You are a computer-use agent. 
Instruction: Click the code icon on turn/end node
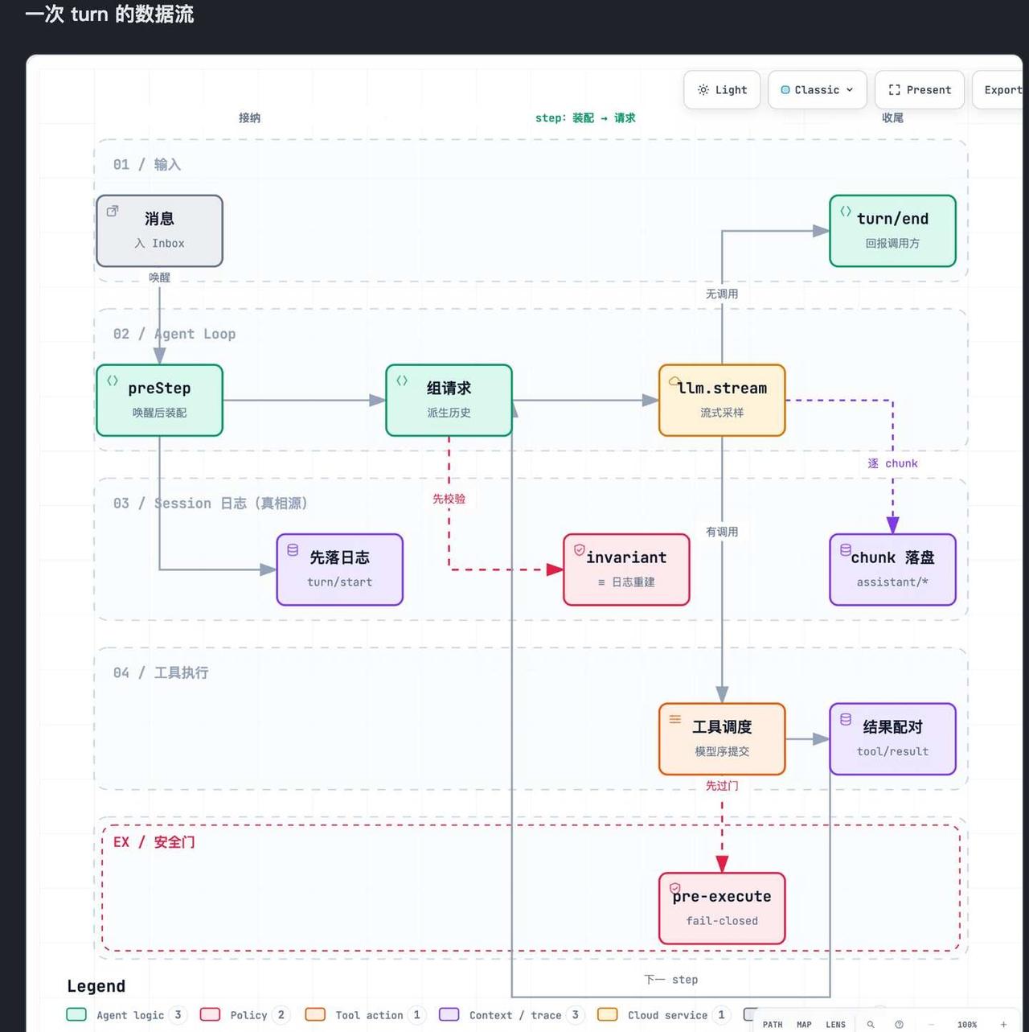(846, 211)
